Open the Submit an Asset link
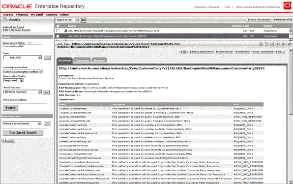 (x=13, y=27)
